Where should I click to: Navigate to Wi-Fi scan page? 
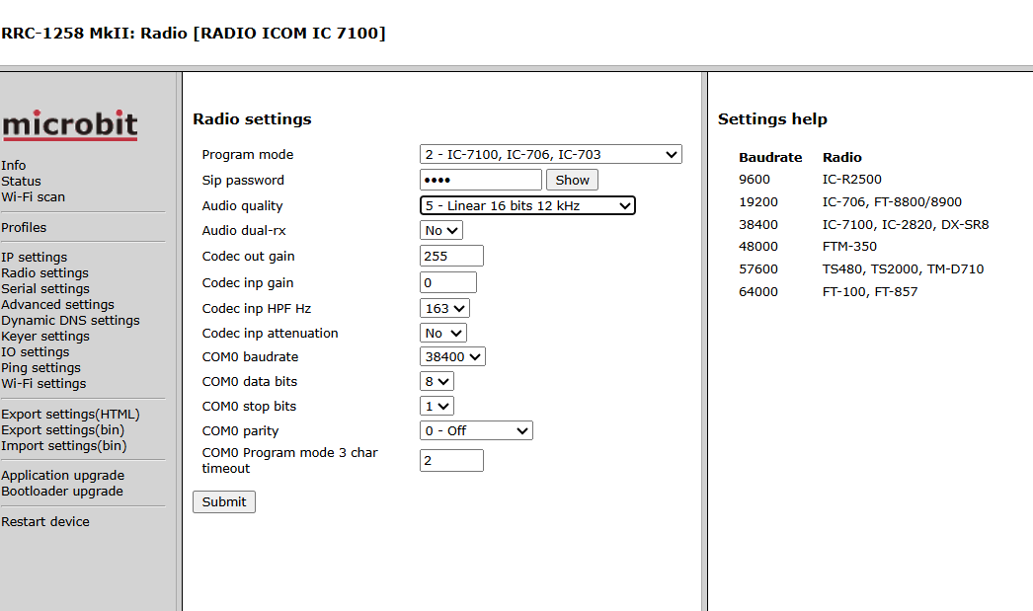coord(34,196)
